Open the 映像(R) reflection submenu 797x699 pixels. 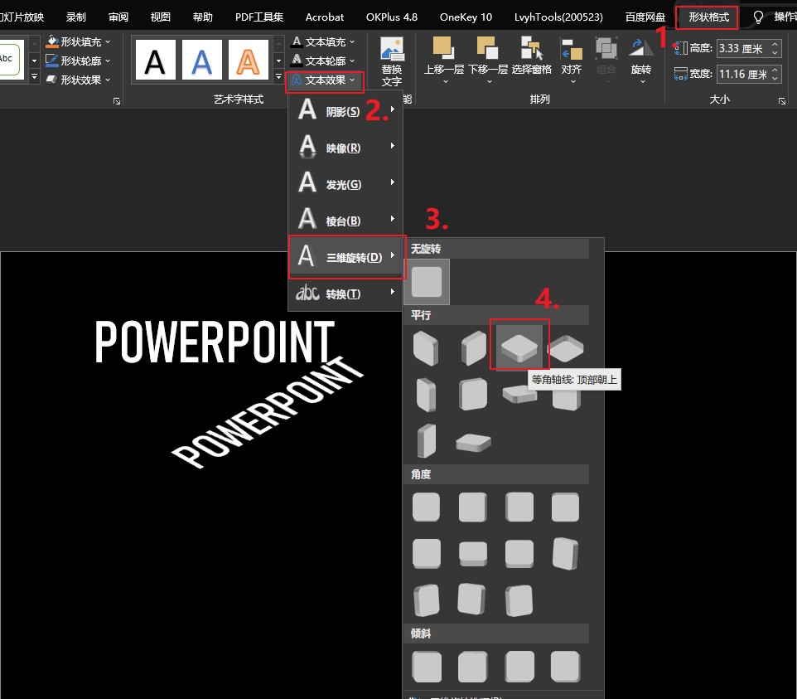coord(345,147)
